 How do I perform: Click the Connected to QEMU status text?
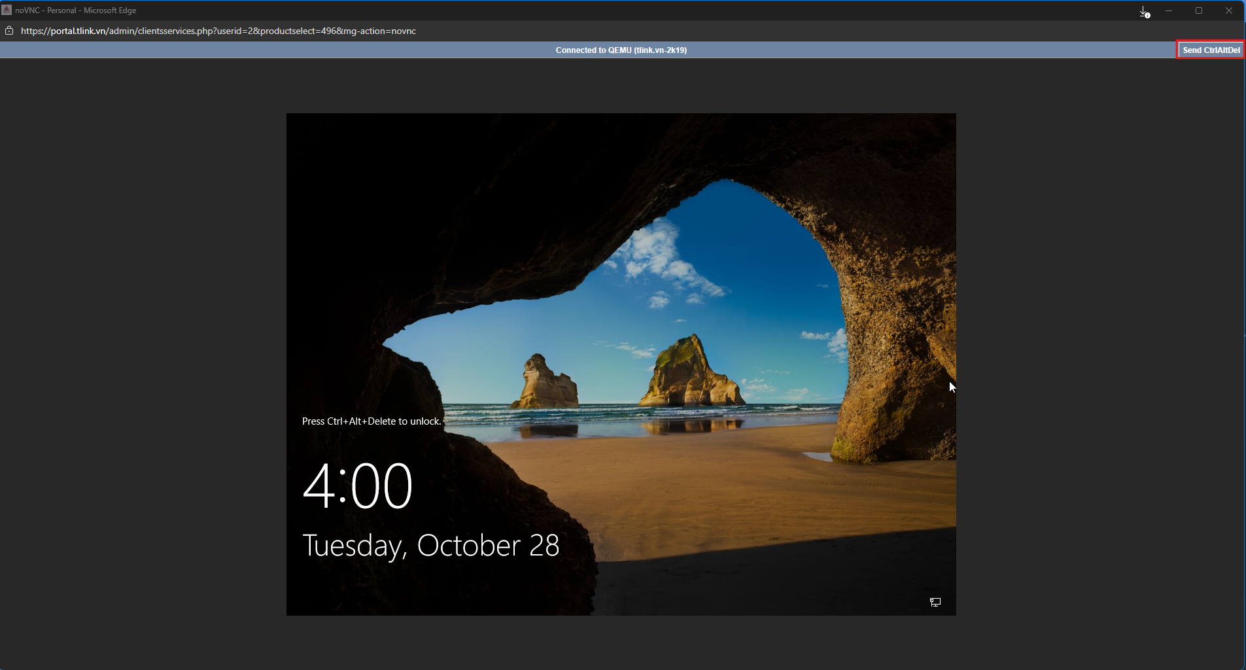pos(621,50)
